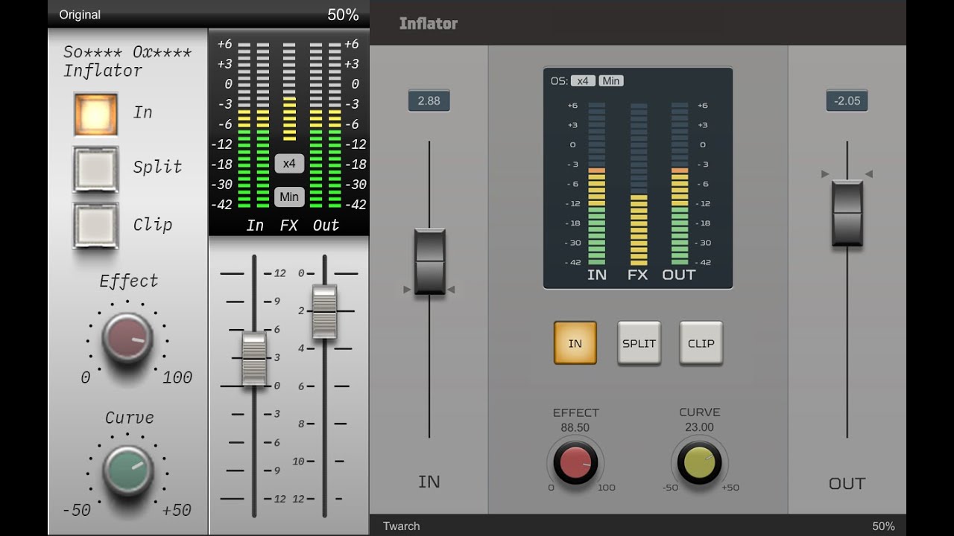Click the CURVE value 23.00
The image size is (954, 536).
click(699, 427)
